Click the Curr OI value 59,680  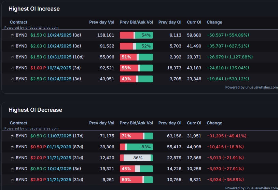(x=194, y=35)
